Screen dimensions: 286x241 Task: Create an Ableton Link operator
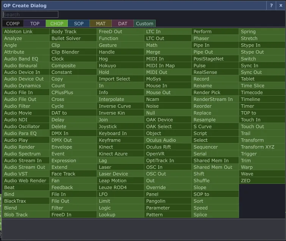pos(26,31)
